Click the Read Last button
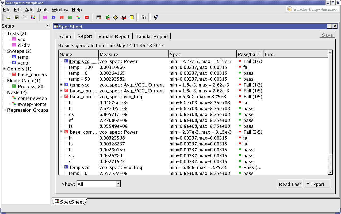341x214 pixels. coord(290,184)
